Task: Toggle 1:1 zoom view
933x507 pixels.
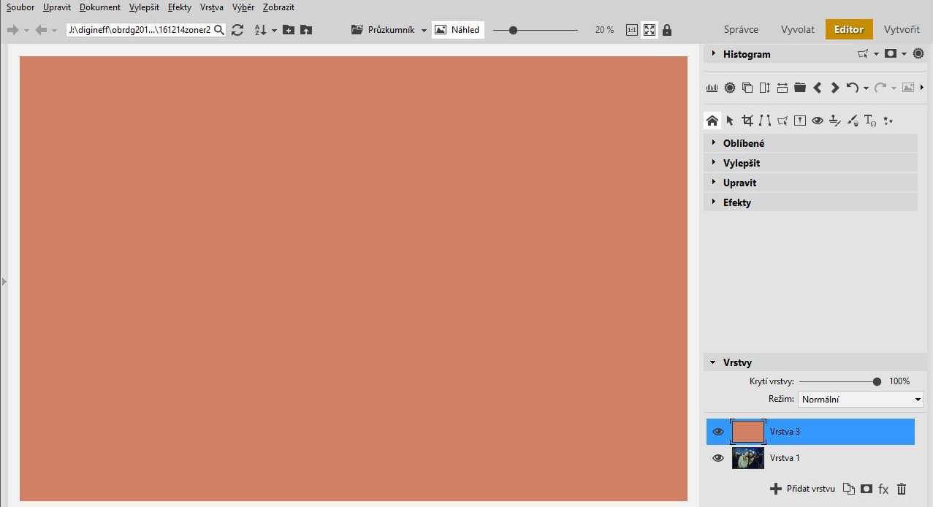Action: (632, 30)
